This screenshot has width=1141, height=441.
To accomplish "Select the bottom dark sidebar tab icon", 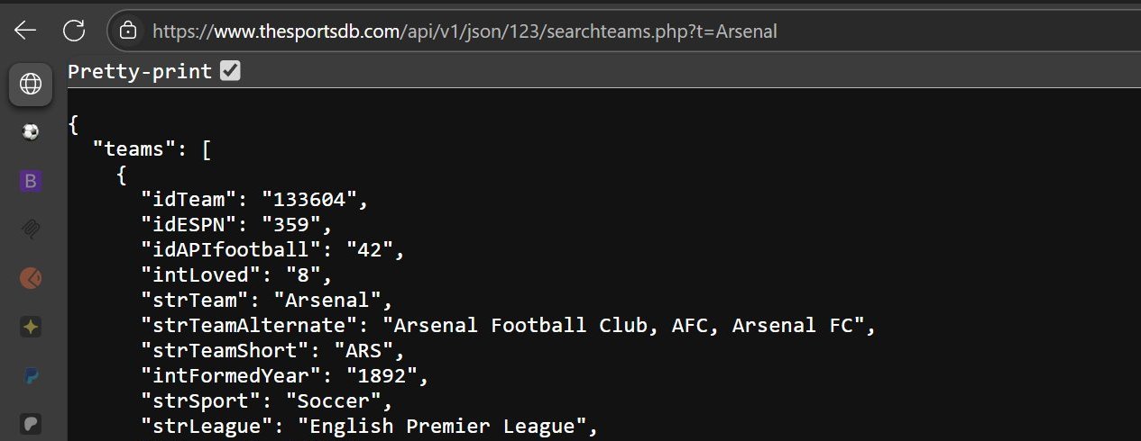I will tap(31, 423).
